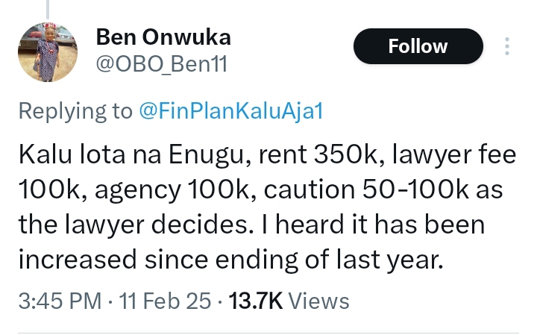
Task: Click the 3:45 PM timestamp
Action: pyautogui.click(x=60, y=301)
